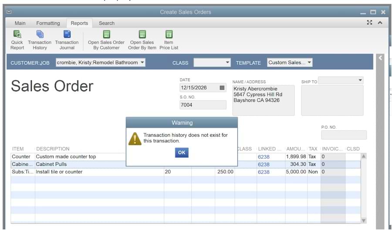
Task: Click linked estimate 6238 in Subs row
Action: click(264, 172)
